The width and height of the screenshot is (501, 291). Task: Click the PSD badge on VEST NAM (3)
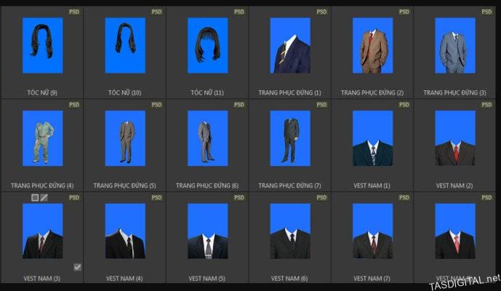pos(74,198)
